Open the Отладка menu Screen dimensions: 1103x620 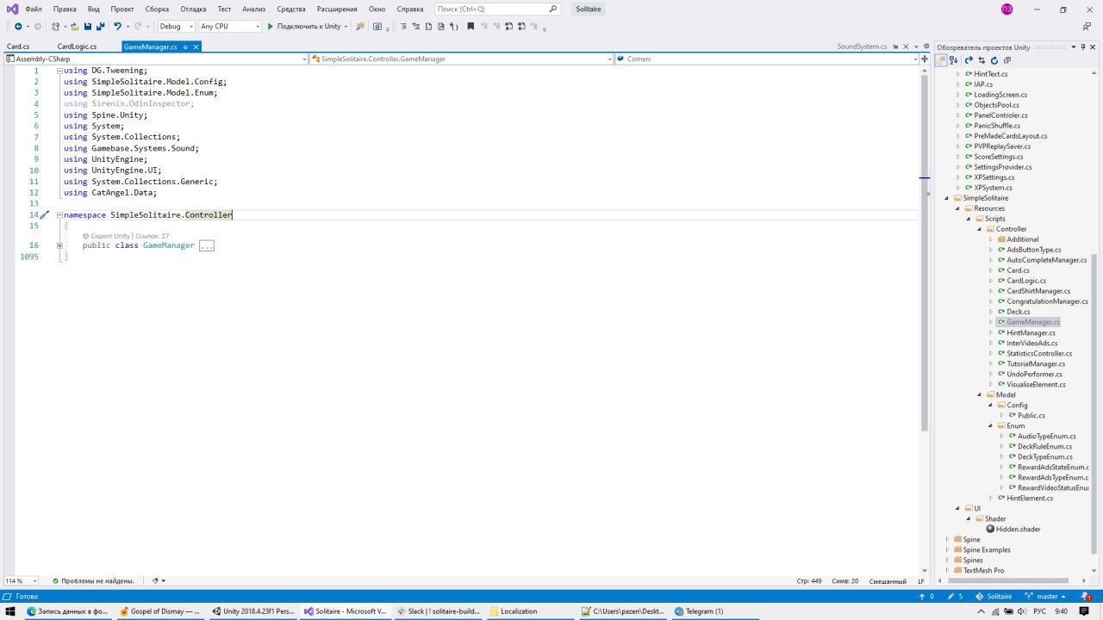[x=193, y=9]
